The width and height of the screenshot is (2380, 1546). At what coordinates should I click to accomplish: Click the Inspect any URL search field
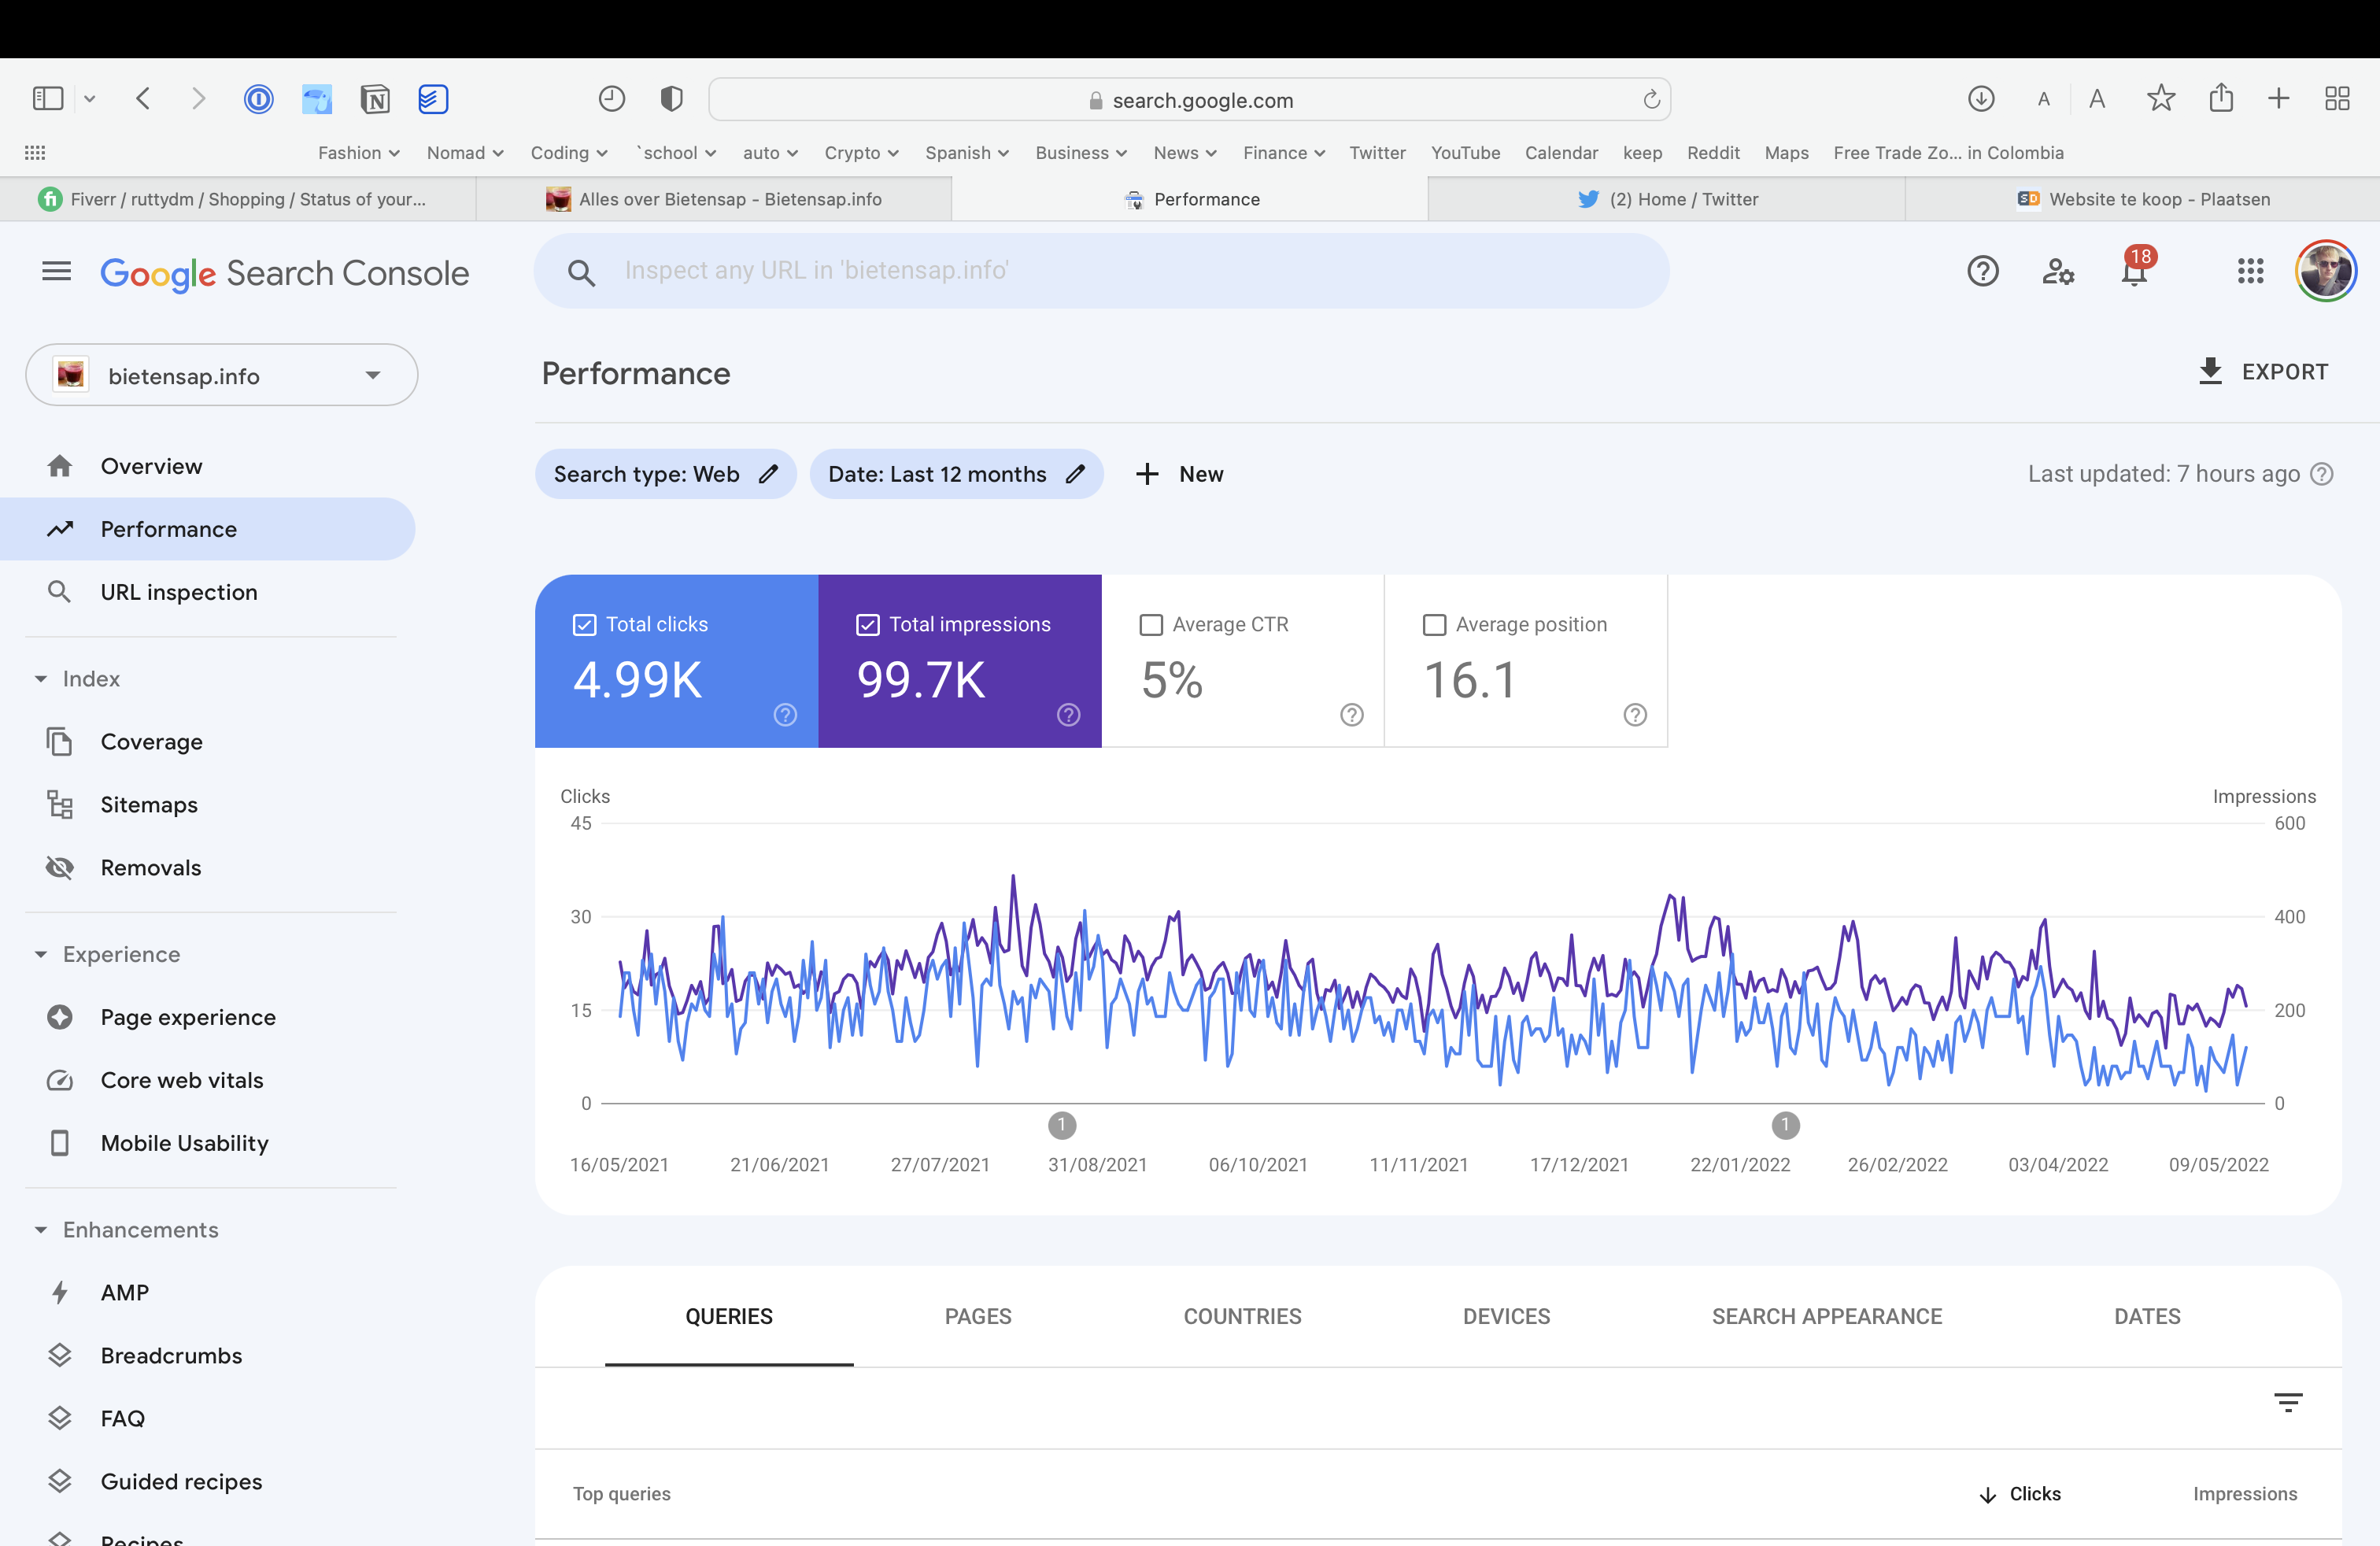1101,271
